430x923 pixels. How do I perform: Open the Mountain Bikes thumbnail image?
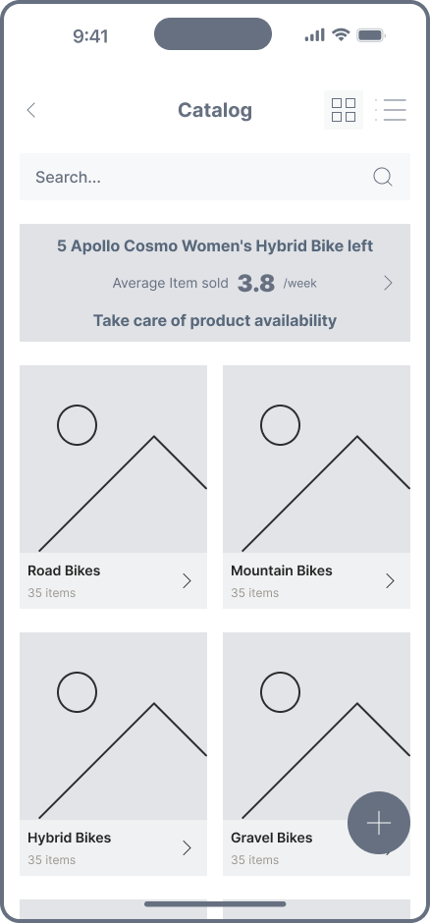(316, 460)
